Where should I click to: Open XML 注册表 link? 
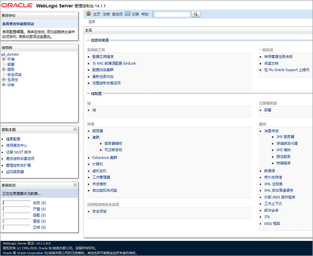pyautogui.click(x=273, y=184)
